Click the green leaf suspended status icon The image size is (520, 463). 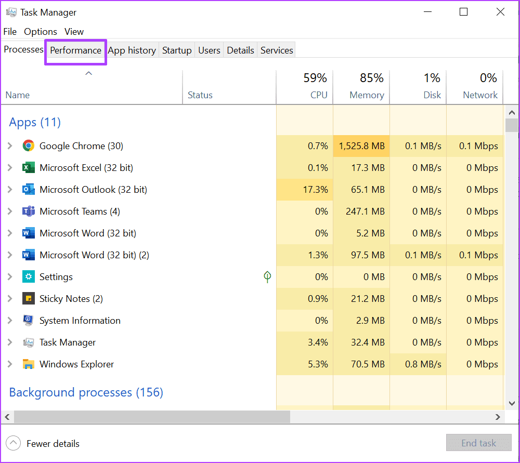point(267,277)
